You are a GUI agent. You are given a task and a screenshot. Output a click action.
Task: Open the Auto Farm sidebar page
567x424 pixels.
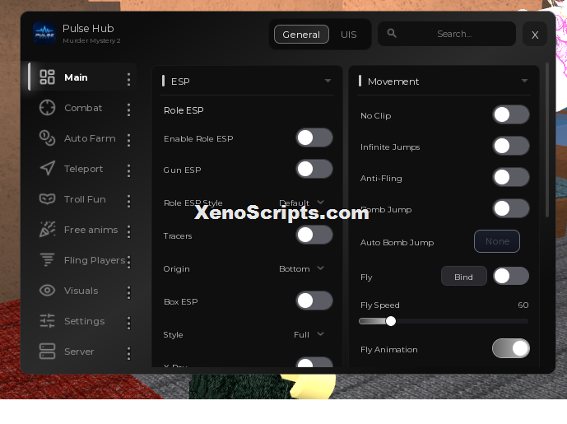[90, 138]
